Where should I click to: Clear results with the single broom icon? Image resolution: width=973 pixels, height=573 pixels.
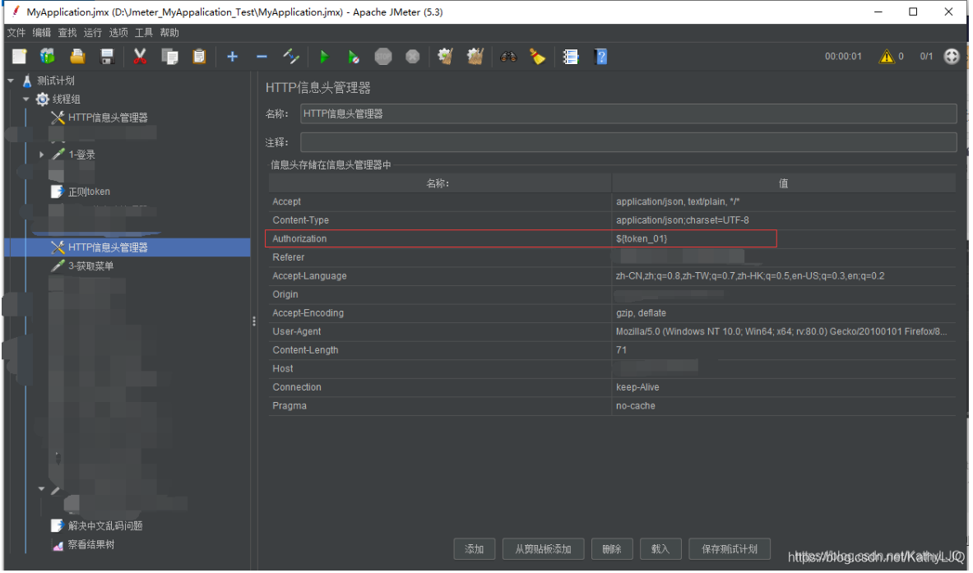click(x=445, y=57)
